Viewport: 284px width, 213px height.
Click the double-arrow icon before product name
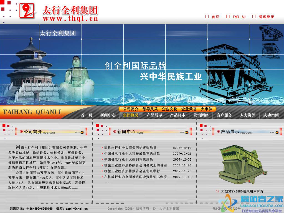(217, 191)
